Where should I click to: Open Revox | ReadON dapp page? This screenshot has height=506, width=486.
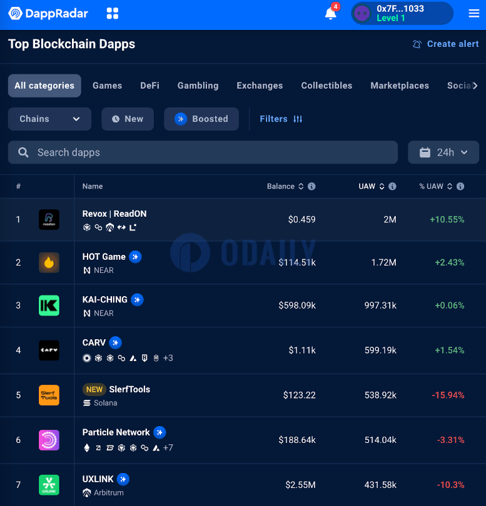(114, 214)
